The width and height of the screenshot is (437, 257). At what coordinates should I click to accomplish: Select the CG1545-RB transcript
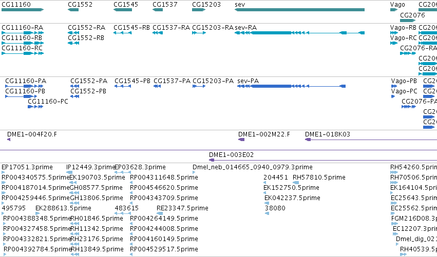(123, 33)
